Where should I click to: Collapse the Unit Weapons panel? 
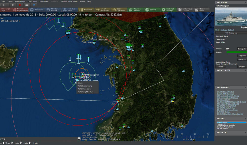[x=245, y=88]
